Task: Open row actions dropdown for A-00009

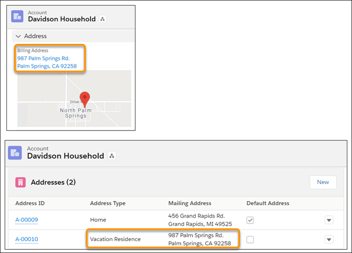Action: [329, 220]
